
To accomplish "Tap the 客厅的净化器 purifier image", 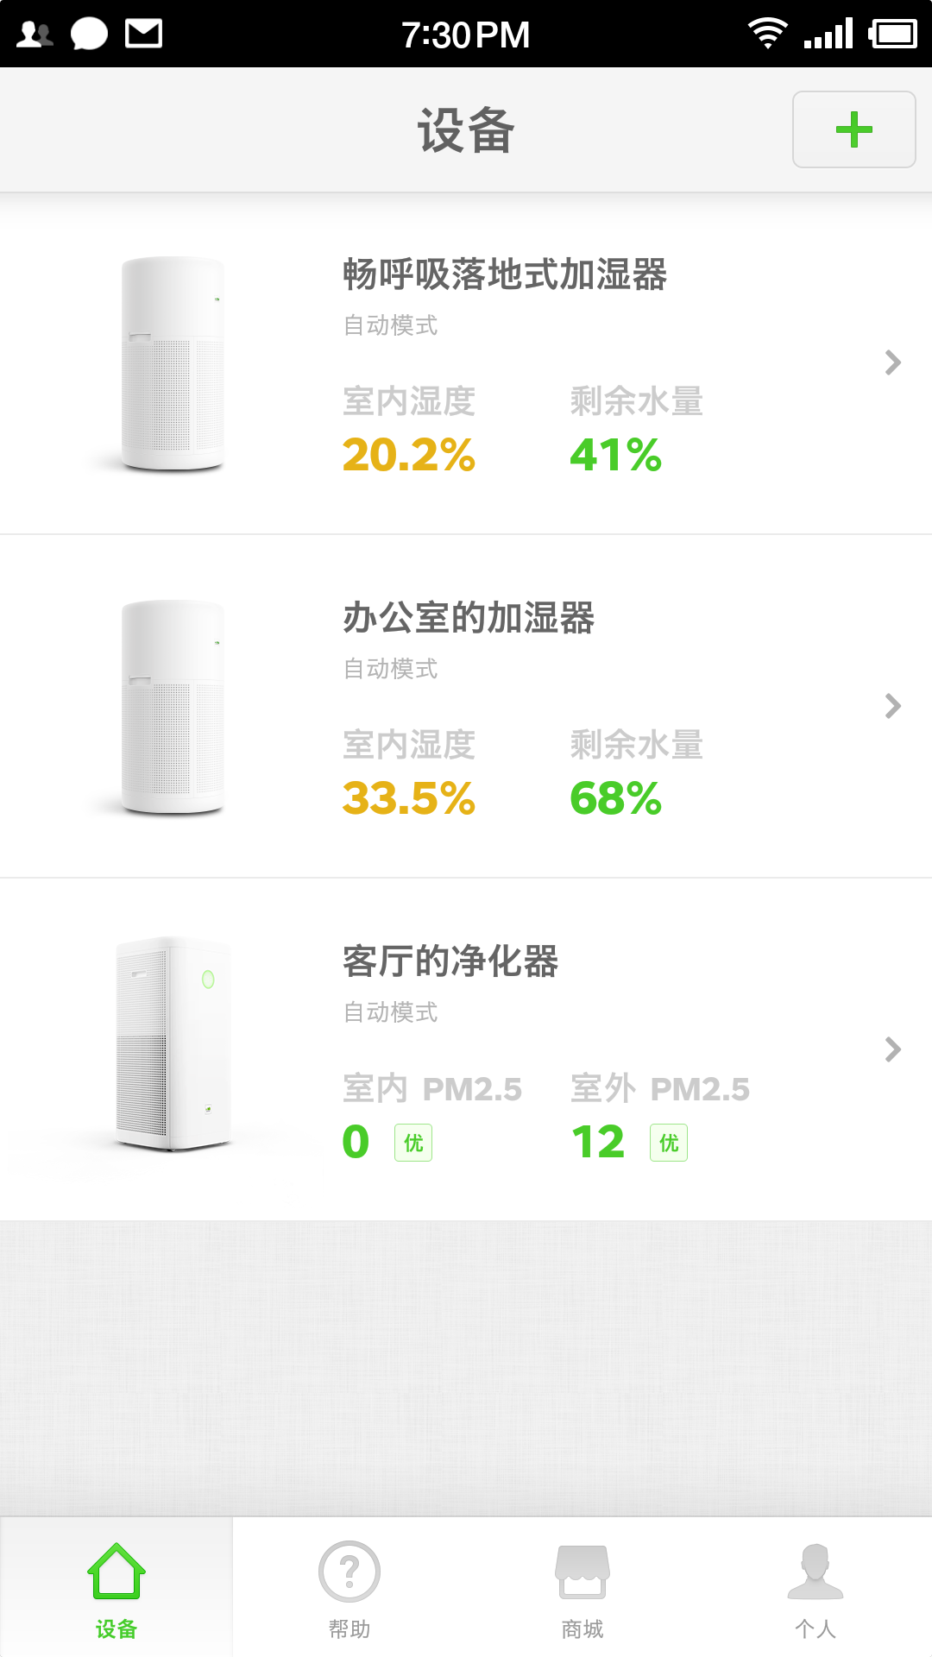I will 173,1044.
